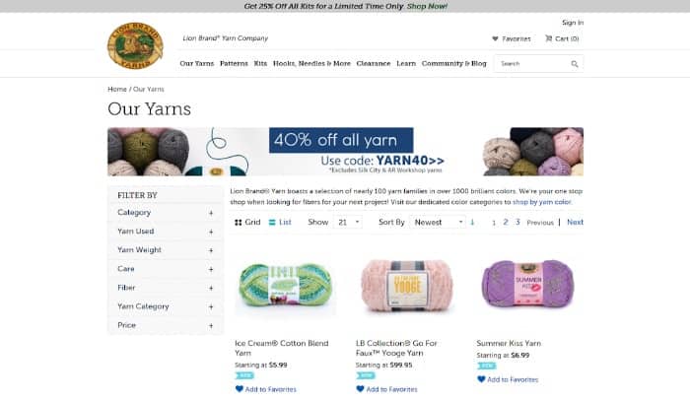Open Favorites via the heart icon

[x=495, y=38]
